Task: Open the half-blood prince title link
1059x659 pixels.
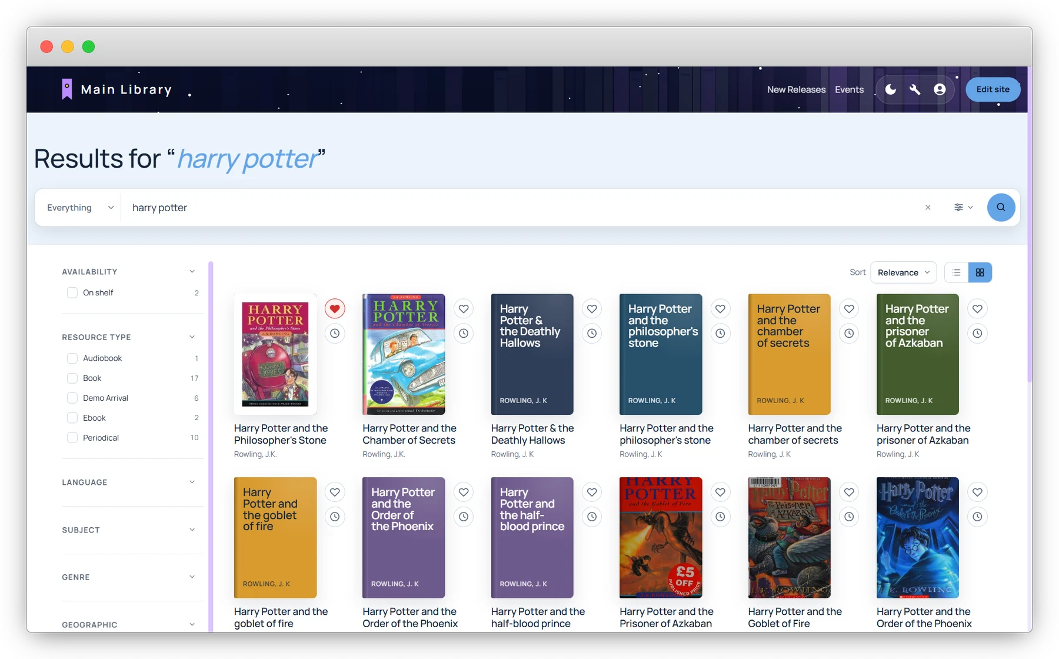Action: click(538, 618)
